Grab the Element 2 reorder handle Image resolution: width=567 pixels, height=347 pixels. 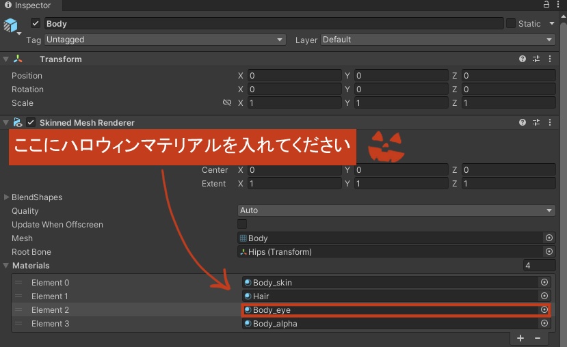18,309
